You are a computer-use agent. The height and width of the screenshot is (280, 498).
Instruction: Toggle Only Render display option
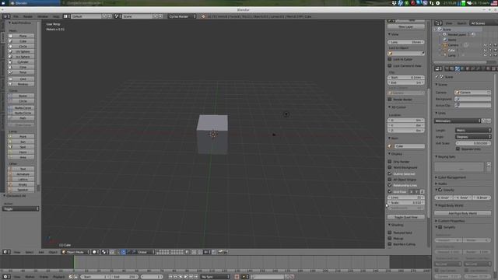point(390,162)
